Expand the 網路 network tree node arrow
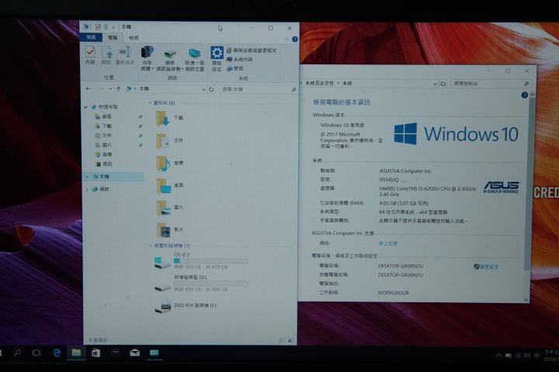Screen dimensions: 559x372 [87, 189]
